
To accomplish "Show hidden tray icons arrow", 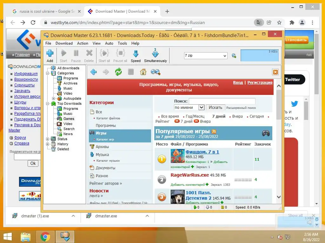I will click(x=272, y=237).
